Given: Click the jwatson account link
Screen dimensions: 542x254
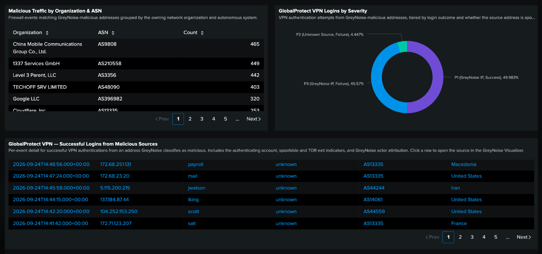Looking at the screenshot, I should 197,188.
